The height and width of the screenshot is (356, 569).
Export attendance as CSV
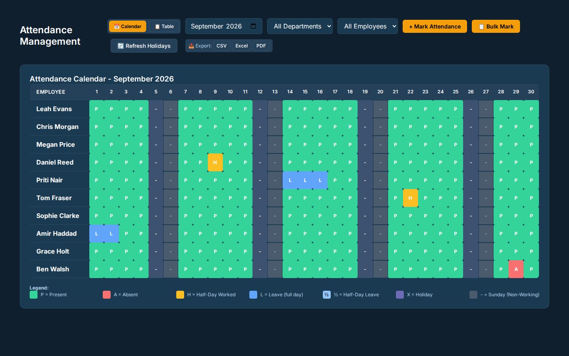(x=222, y=46)
